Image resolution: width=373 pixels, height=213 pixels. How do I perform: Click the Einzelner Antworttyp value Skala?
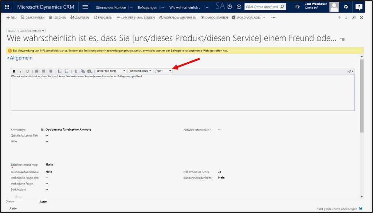[49, 164]
